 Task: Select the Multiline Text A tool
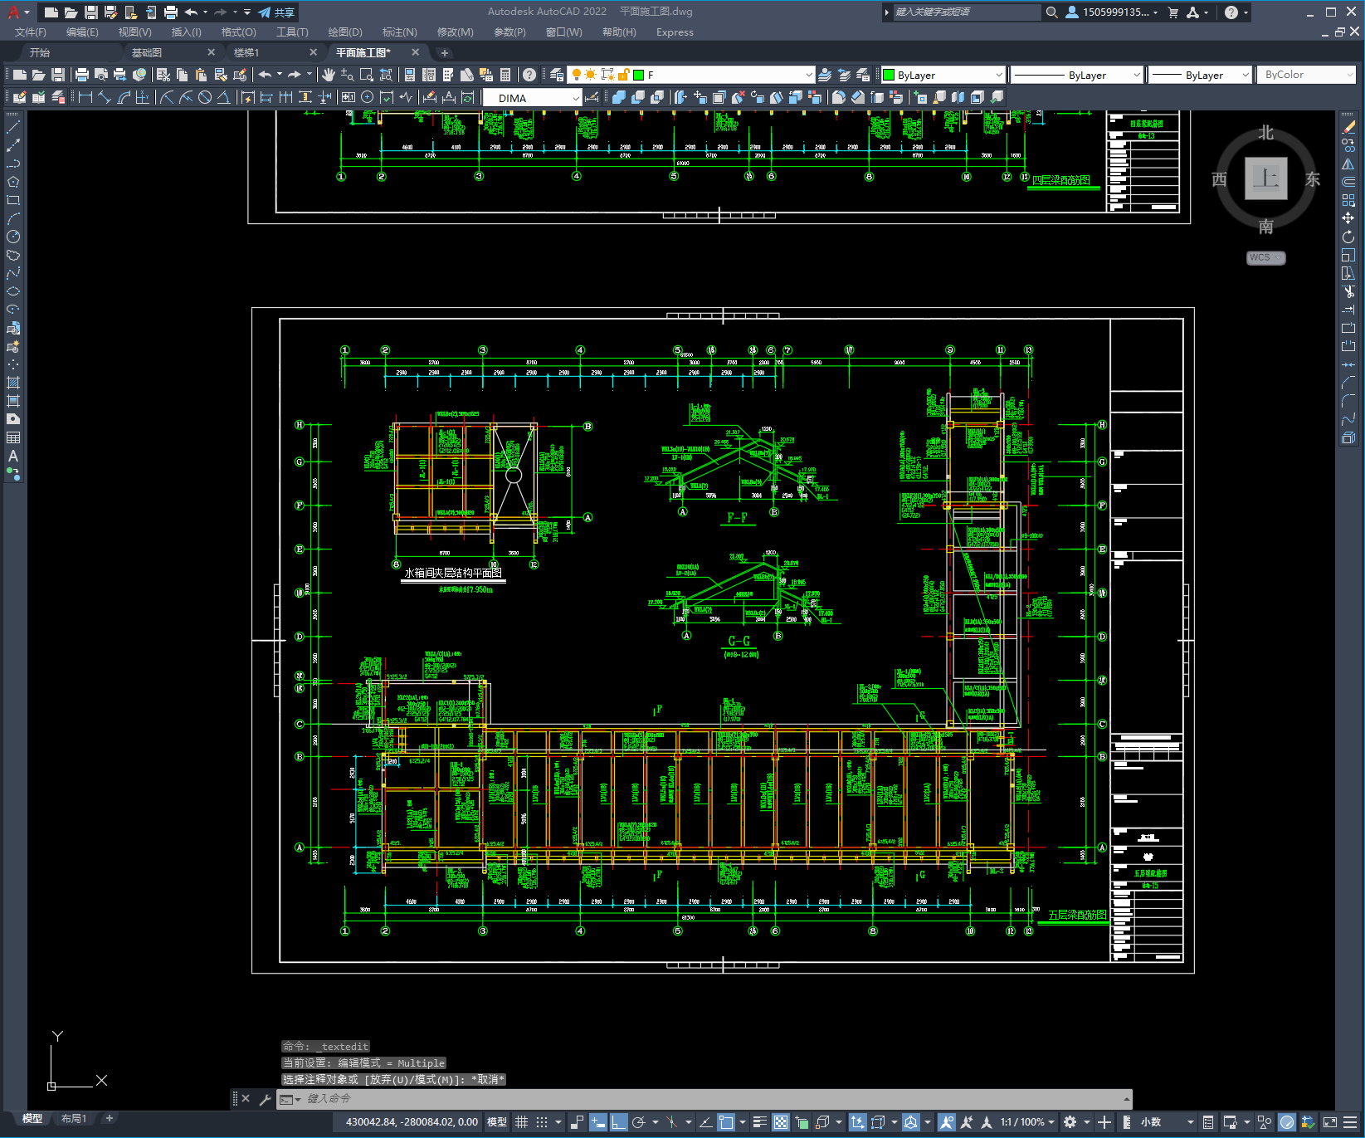pyautogui.click(x=13, y=456)
